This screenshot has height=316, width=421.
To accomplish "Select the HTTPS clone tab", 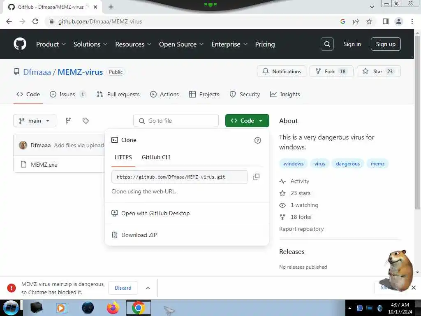I will point(123,157).
